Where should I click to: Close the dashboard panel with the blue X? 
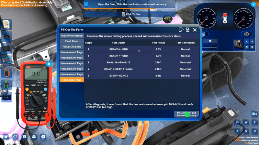click(253, 5)
